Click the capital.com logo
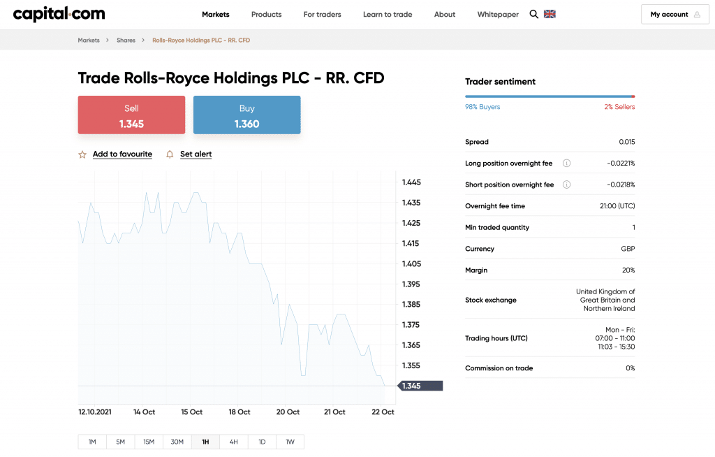 (59, 14)
